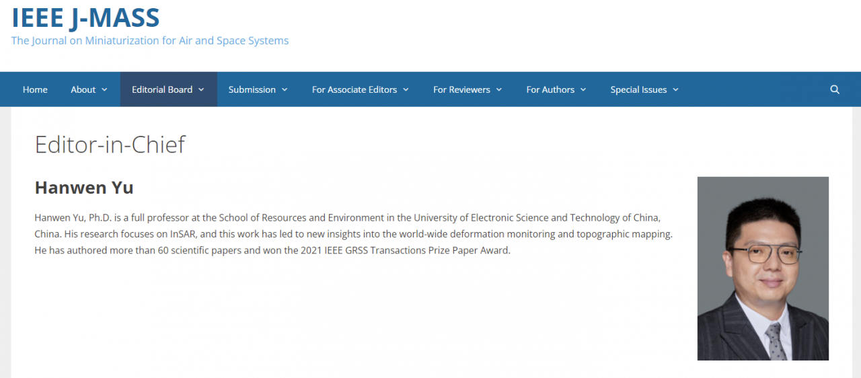Open the Special Issues menu item
The height and width of the screenshot is (378, 861).
pyautogui.click(x=638, y=89)
